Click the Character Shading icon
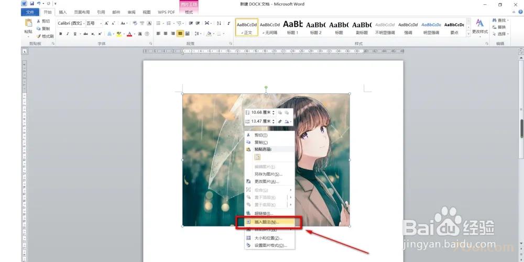 (x=140, y=34)
